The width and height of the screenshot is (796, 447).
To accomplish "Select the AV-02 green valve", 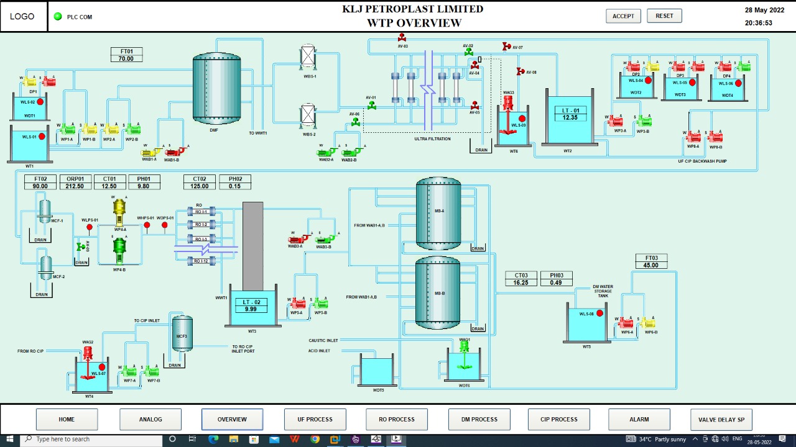I will pos(468,52).
